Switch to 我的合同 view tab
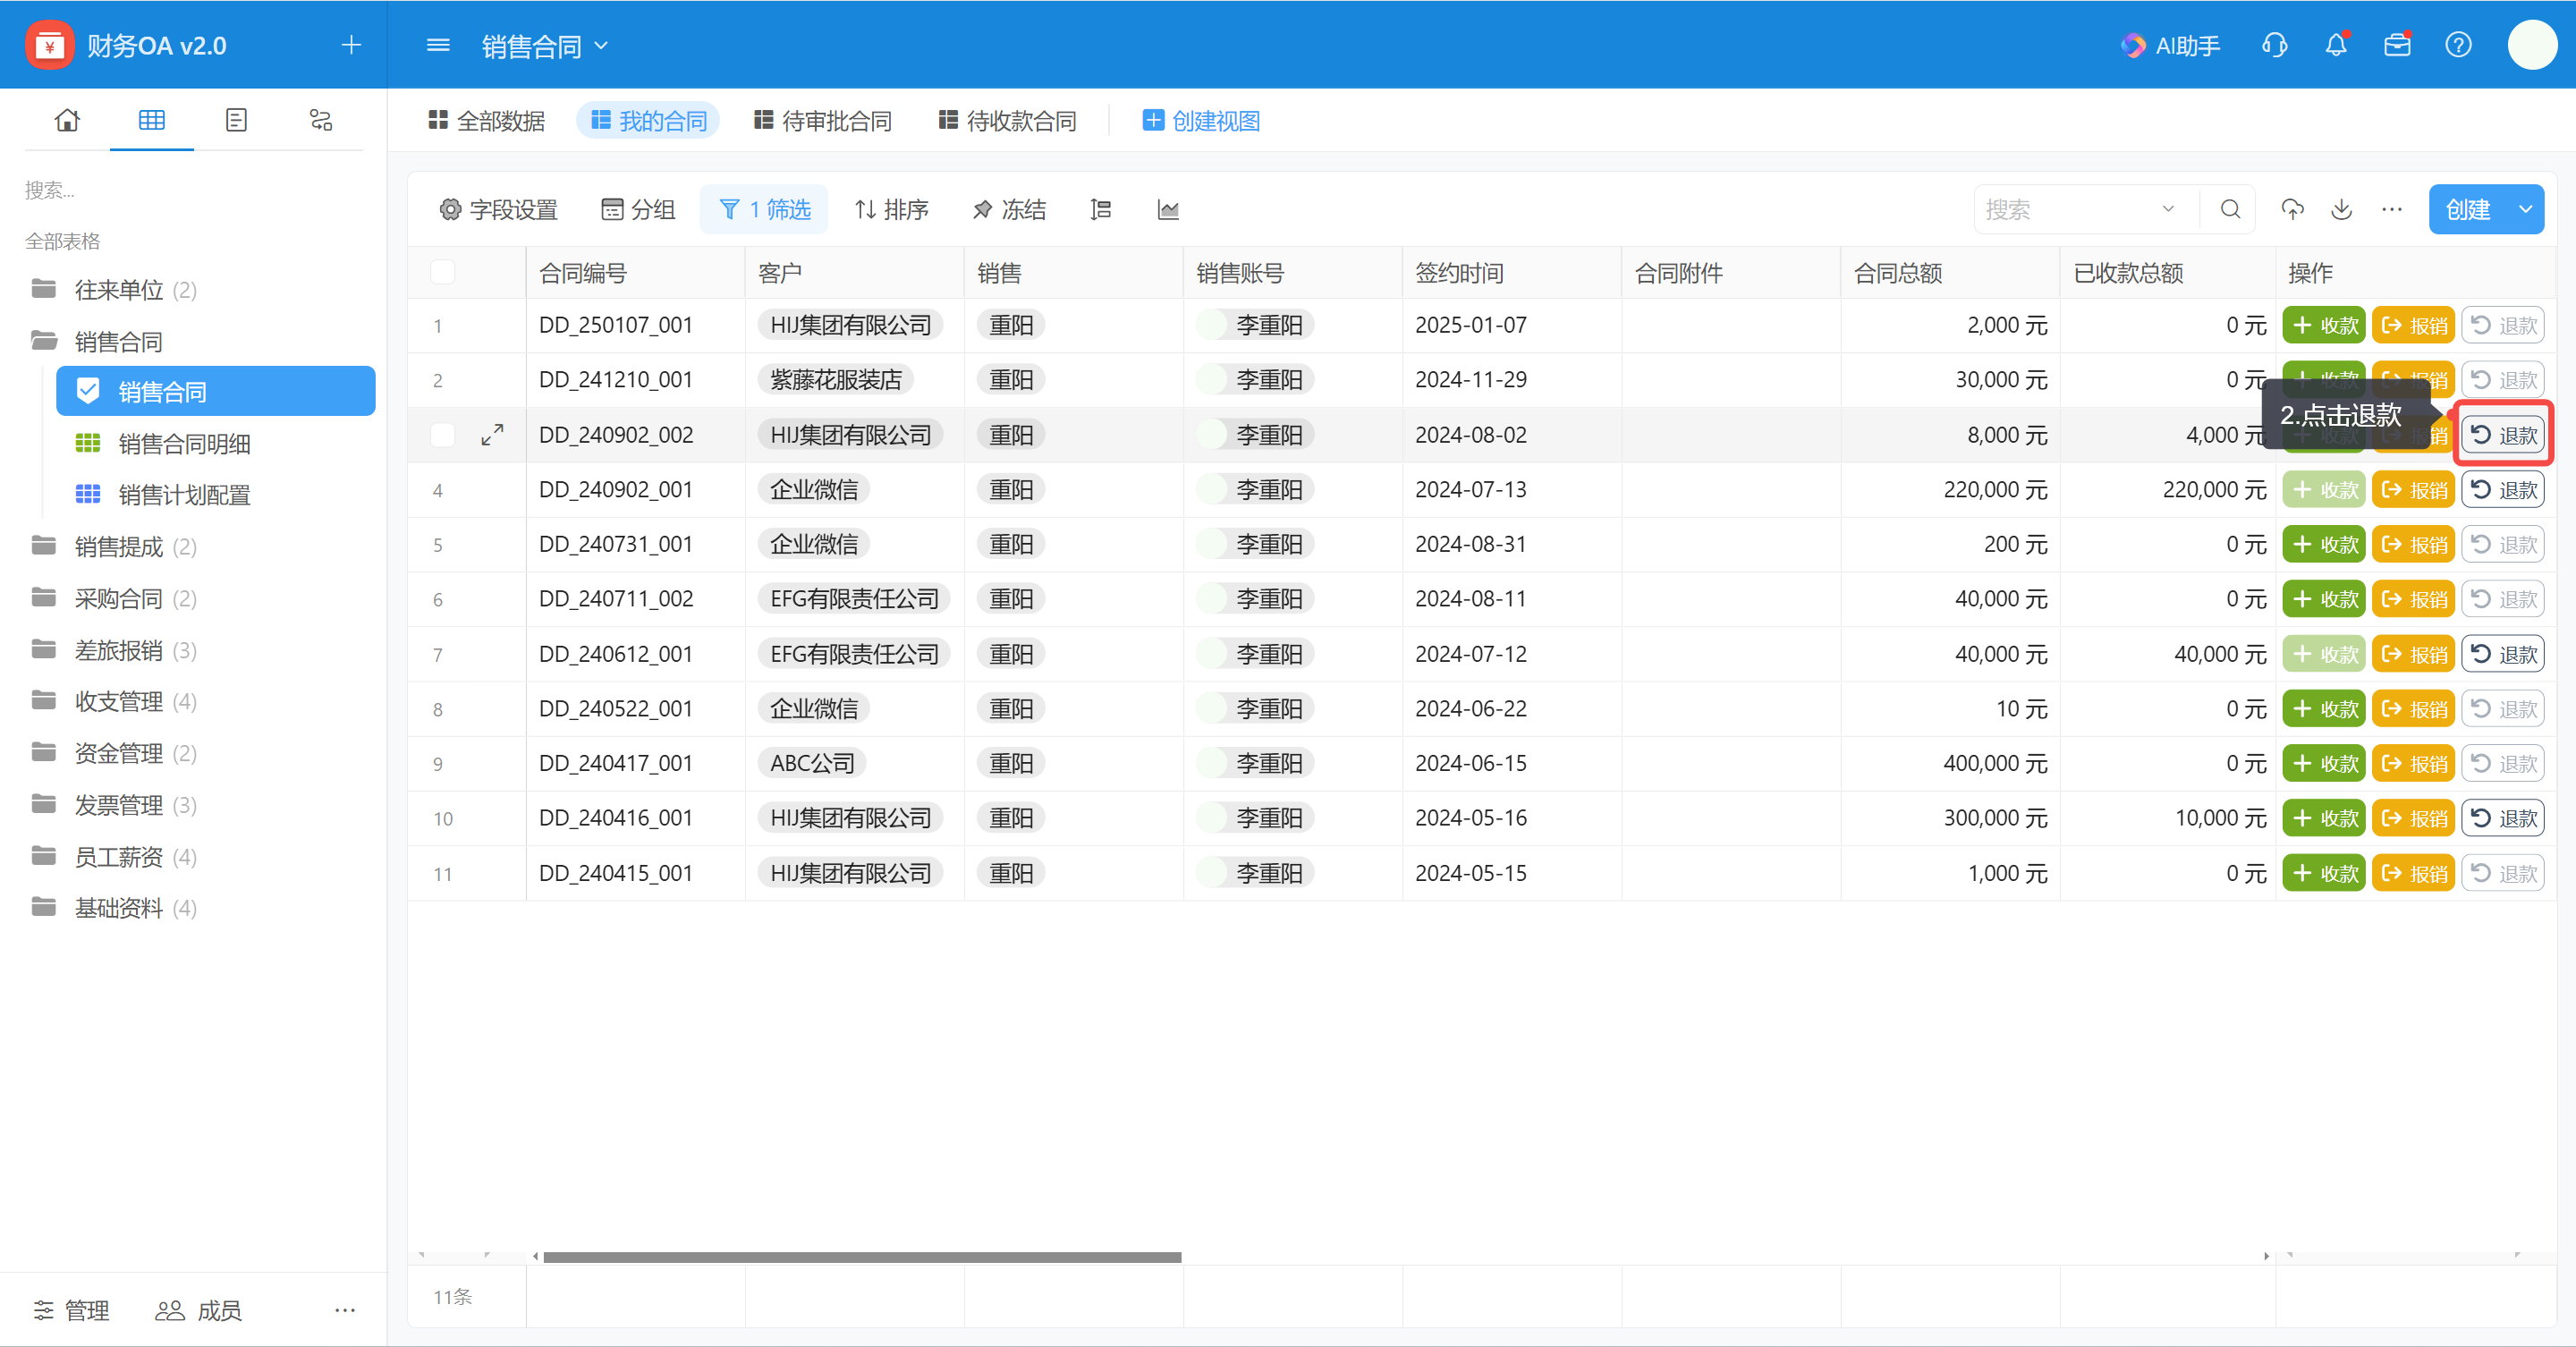The height and width of the screenshot is (1347, 2576). (648, 121)
